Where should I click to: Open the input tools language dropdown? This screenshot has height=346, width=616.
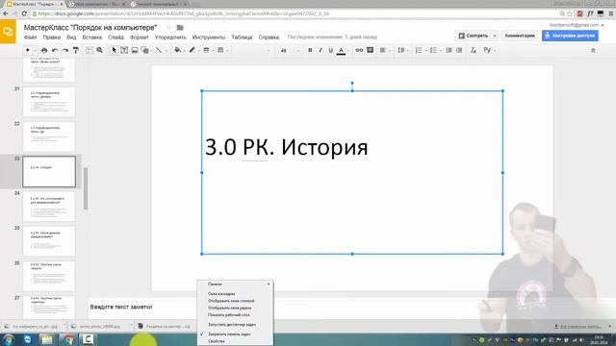coord(490,50)
